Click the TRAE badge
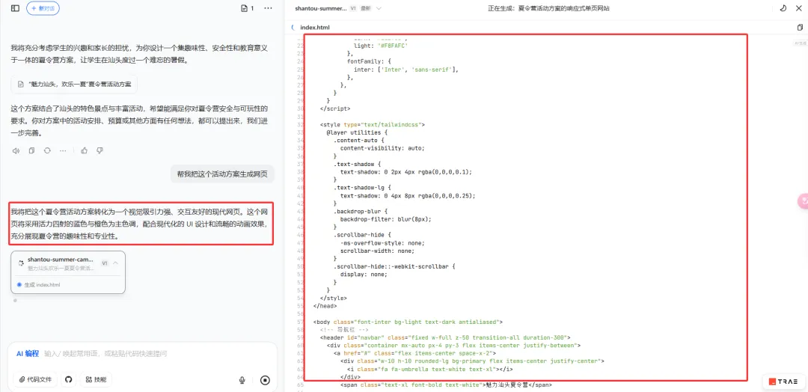 pos(783,382)
